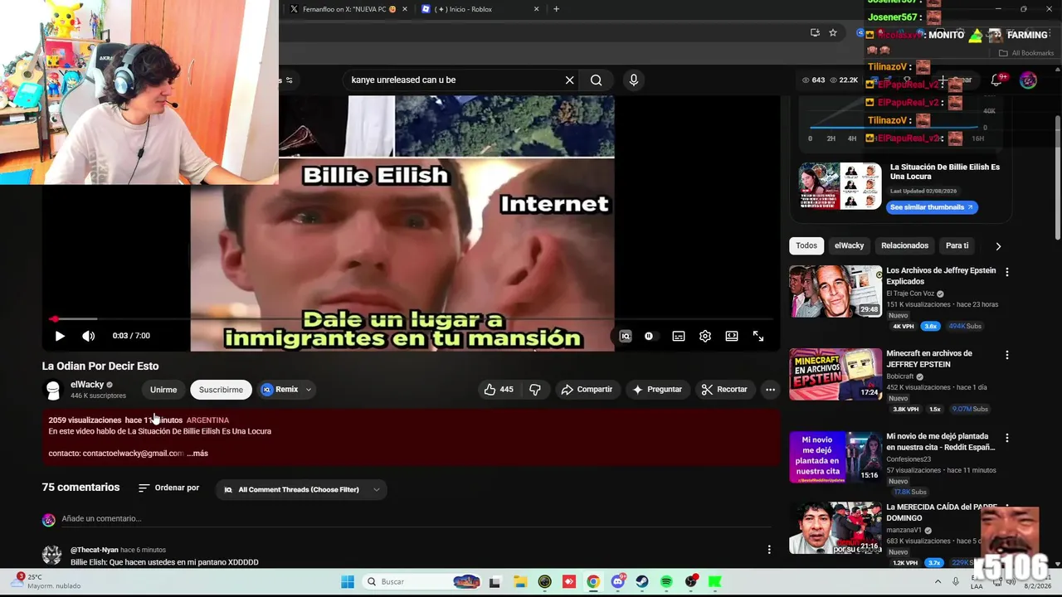
Task: Click the Añade un comentario field
Action: point(415,519)
